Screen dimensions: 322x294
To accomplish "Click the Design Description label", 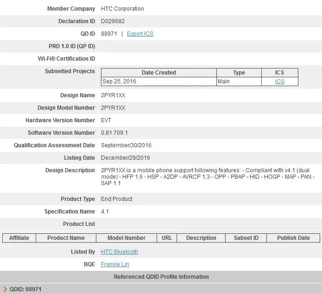I will (70, 170).
